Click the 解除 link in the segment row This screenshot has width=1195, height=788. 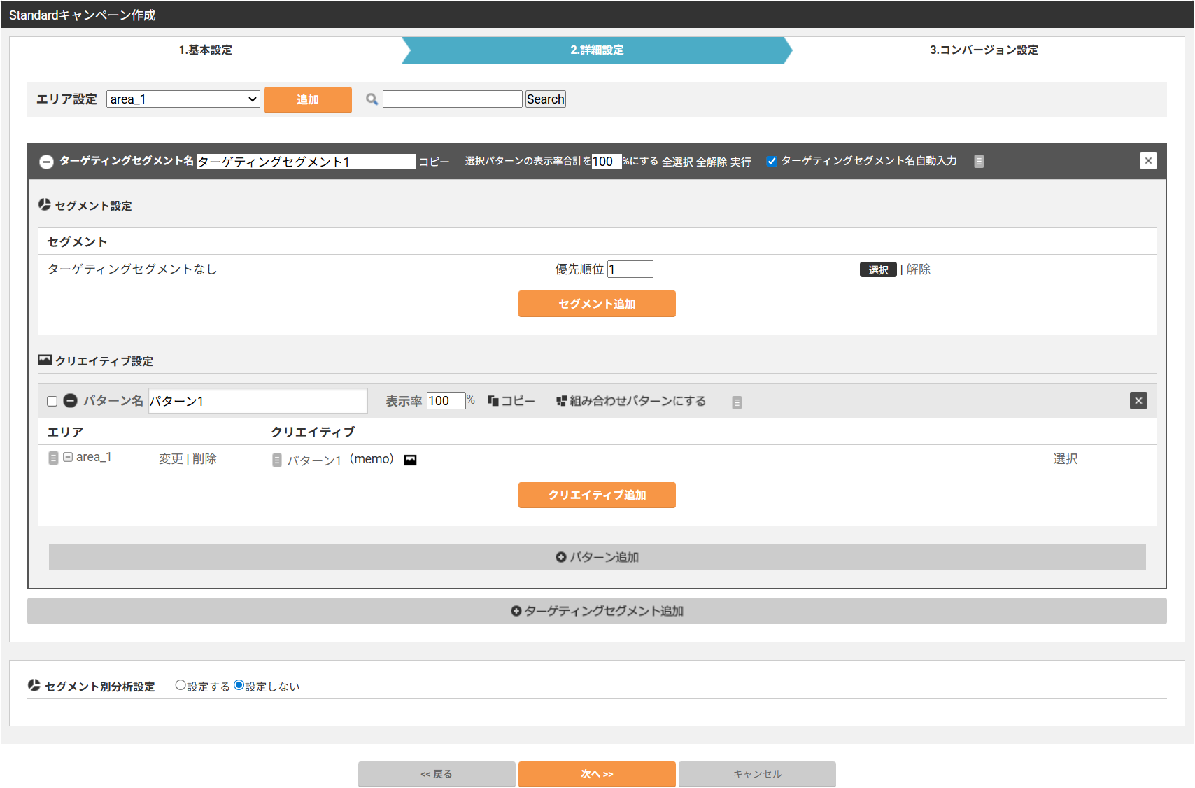click(919, 269)
